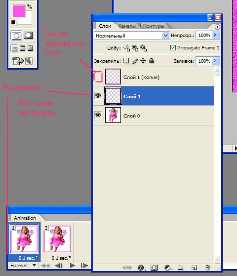Click the layers scrollbar up arrow
This screenshot has width=237, height=276.
click(217, 72)
